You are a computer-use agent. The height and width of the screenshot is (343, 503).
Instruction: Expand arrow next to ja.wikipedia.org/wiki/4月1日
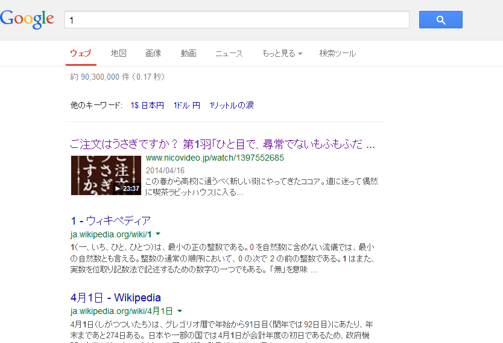coord(180,311)
